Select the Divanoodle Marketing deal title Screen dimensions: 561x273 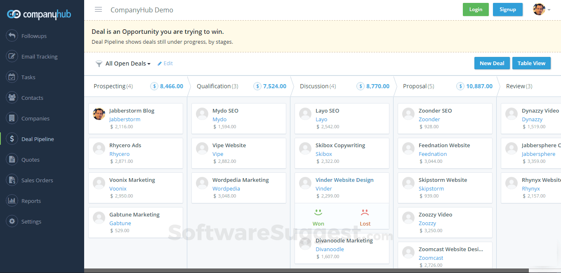[x=344, y=240]
